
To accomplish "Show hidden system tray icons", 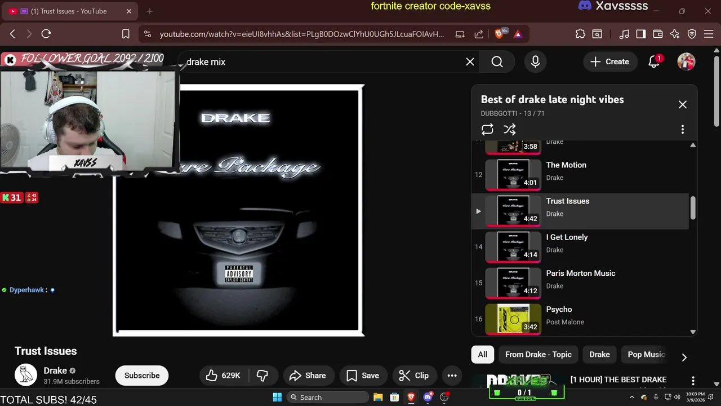I will coord(632,397).
